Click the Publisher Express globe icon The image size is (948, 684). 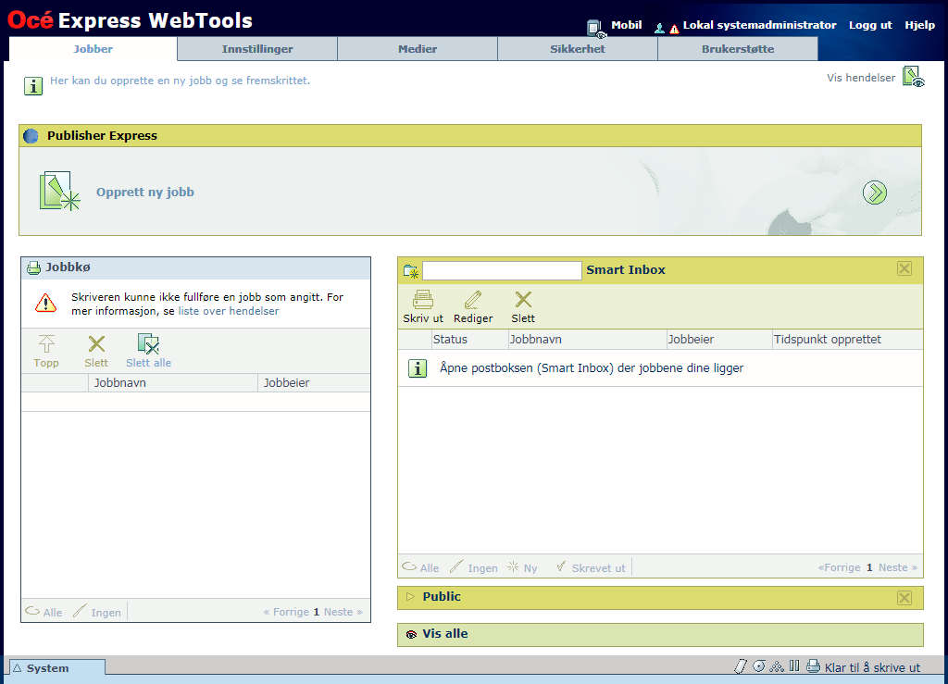point(31,136)
